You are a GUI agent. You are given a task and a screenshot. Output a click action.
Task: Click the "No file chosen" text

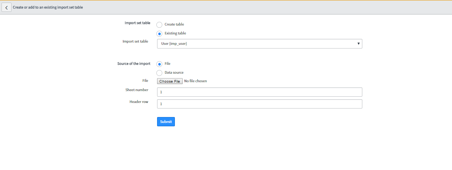point(196,81)
